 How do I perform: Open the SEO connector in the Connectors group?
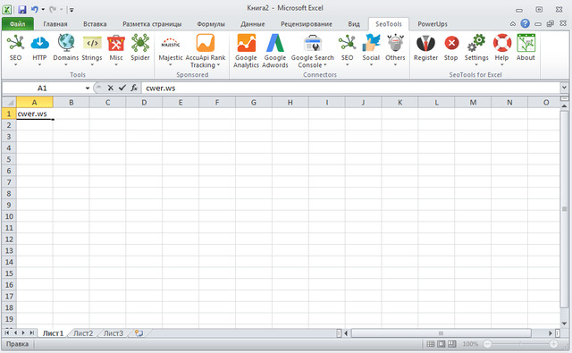[x=348, y=50]
